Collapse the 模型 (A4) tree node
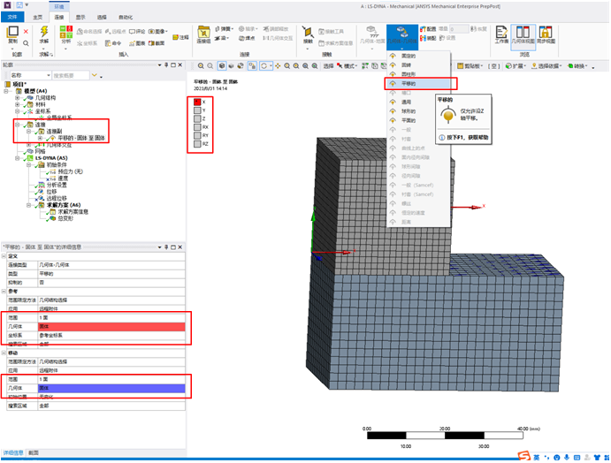Image resolution: width=611 pixels, height=463 pixels. (x=6, y=91)
